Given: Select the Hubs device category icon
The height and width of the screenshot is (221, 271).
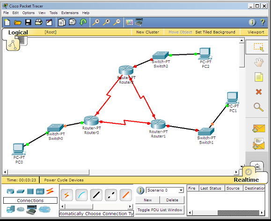Looking at the screenshot, I should (x=30, y=191).
